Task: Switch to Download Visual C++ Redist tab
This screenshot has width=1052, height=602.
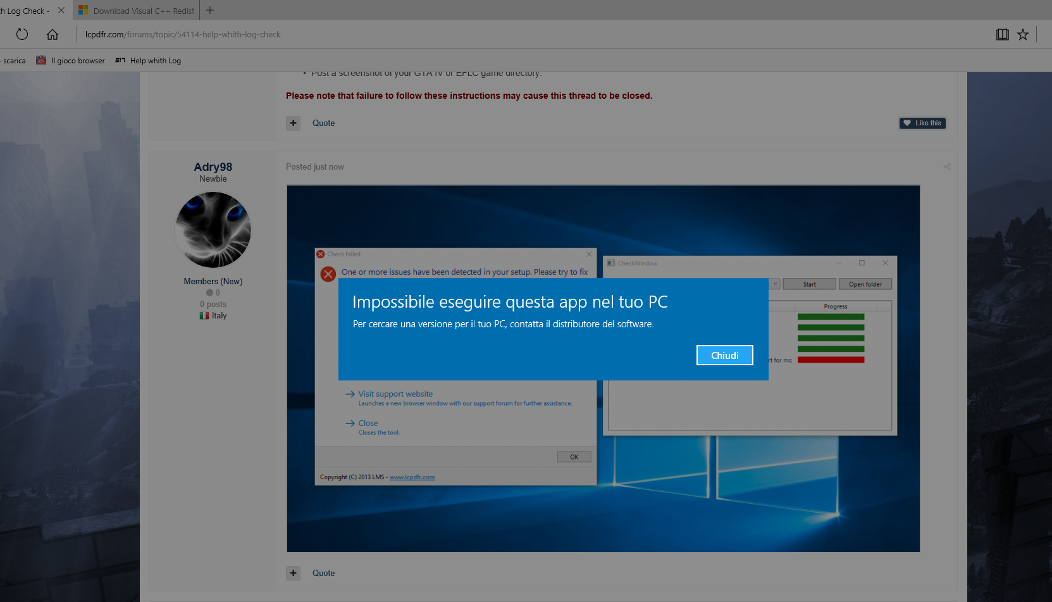Action: [x=137, y=11]
